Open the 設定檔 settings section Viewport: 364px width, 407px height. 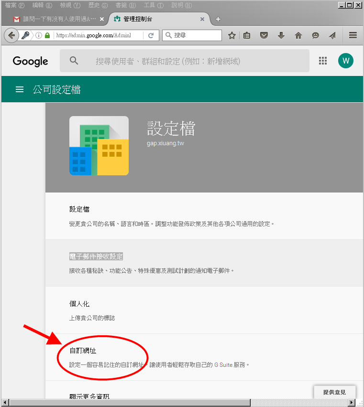pyautogui.click(x=204, y=216)
